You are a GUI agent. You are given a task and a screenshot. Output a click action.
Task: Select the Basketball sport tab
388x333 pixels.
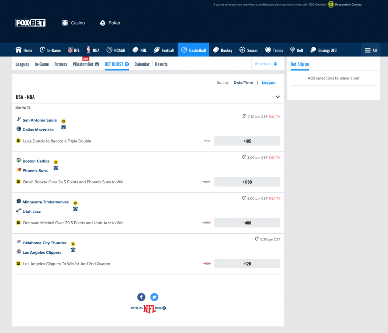[194, 50]
